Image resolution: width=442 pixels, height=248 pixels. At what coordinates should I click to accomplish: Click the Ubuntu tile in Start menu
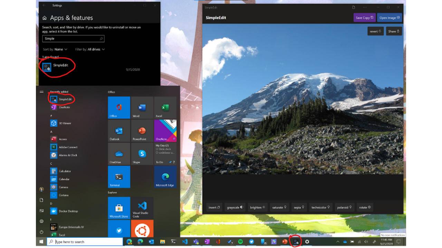(142, 228)
